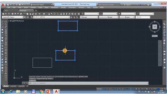Open PowerPoint from the taskbar
167x94 pixels.
49,92
